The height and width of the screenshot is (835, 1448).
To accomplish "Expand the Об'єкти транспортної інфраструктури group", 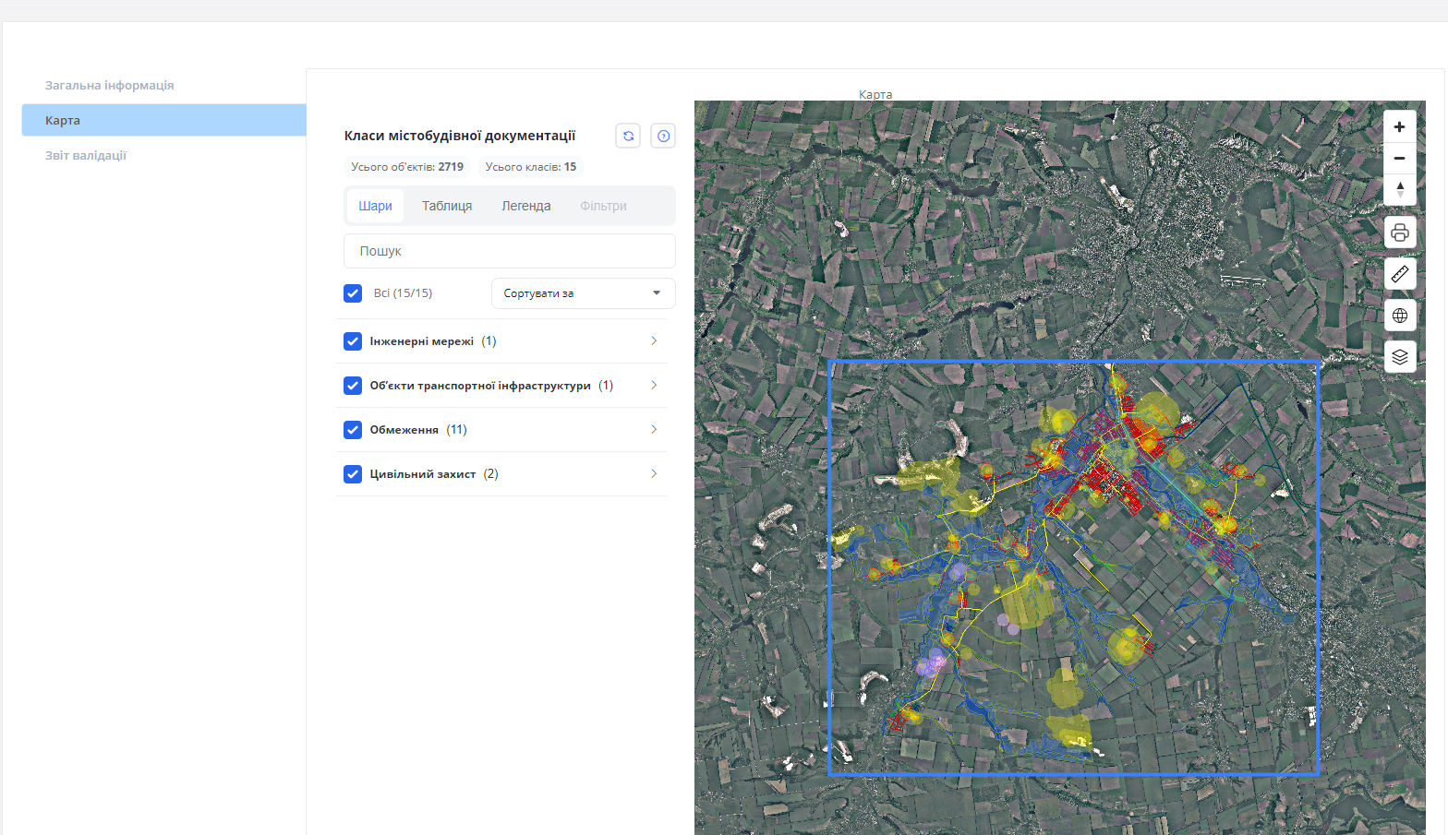I will click(x=653, y=386).
